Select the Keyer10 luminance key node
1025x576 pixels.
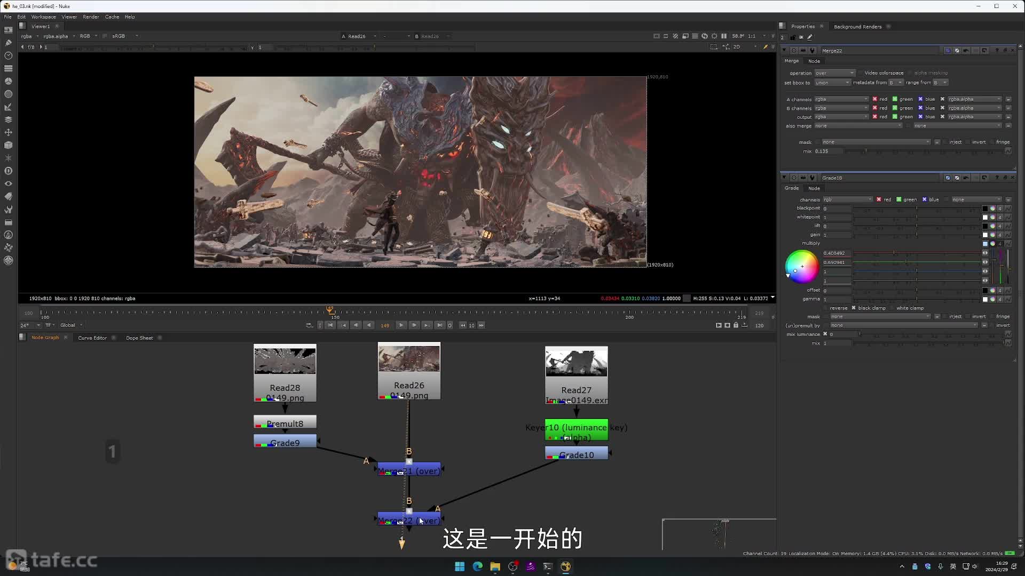point(577,430)
